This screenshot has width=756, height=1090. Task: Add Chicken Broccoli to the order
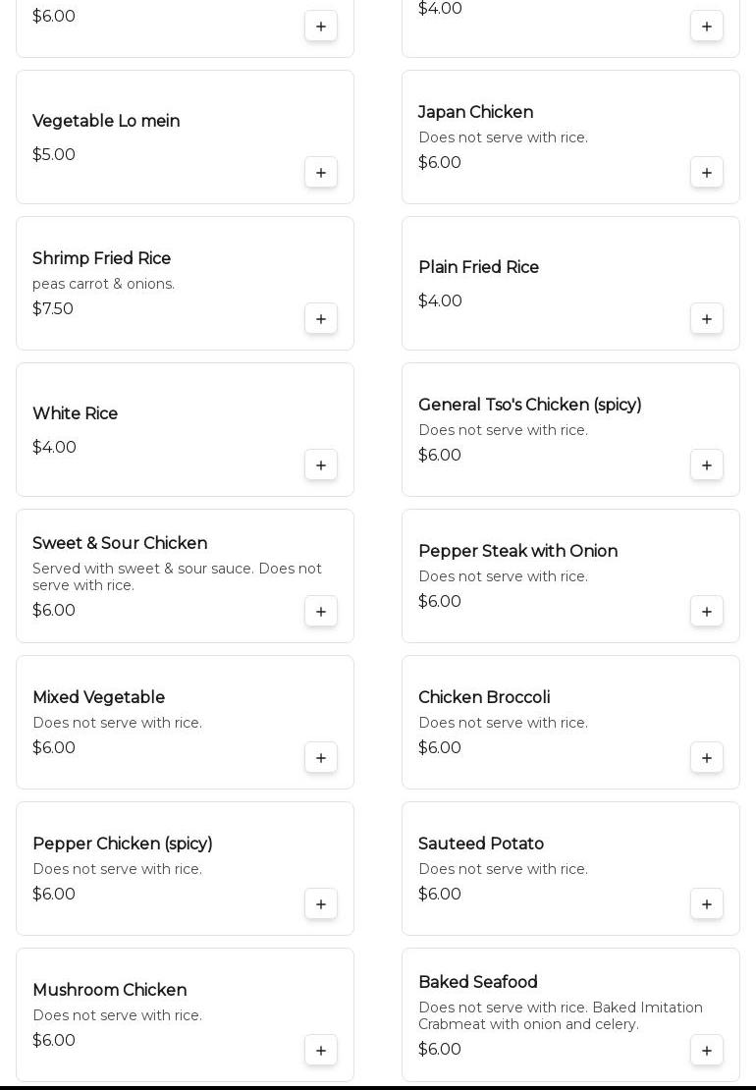(x=707, y=758)
